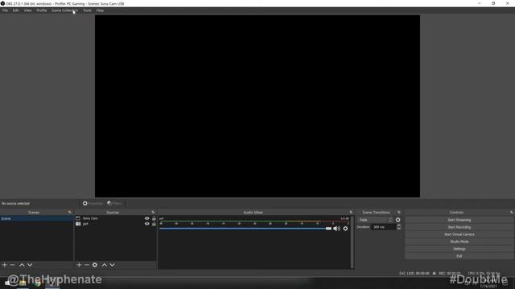Screen dimensions: 515x289
Task: Toggle the Sony Cam source lock
Action: click(x=154, y=218)
